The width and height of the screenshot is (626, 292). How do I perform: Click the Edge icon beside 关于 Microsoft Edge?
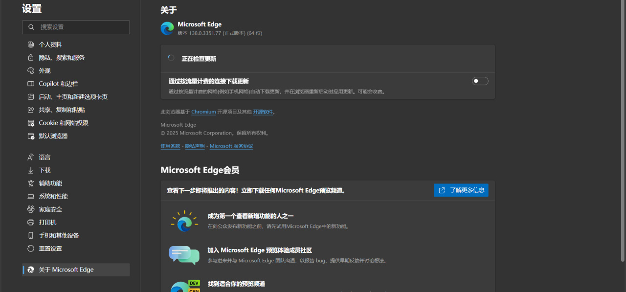(x=31, y=270)
